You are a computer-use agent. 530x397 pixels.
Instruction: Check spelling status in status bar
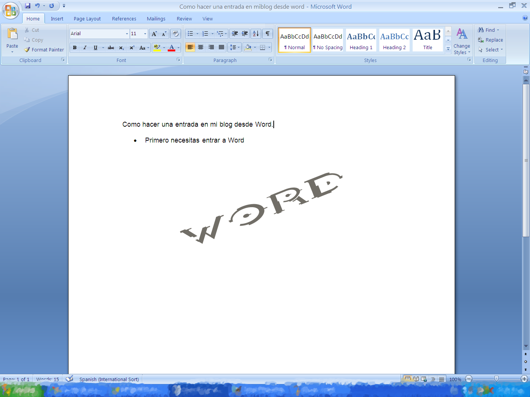[x=70, y=379]
